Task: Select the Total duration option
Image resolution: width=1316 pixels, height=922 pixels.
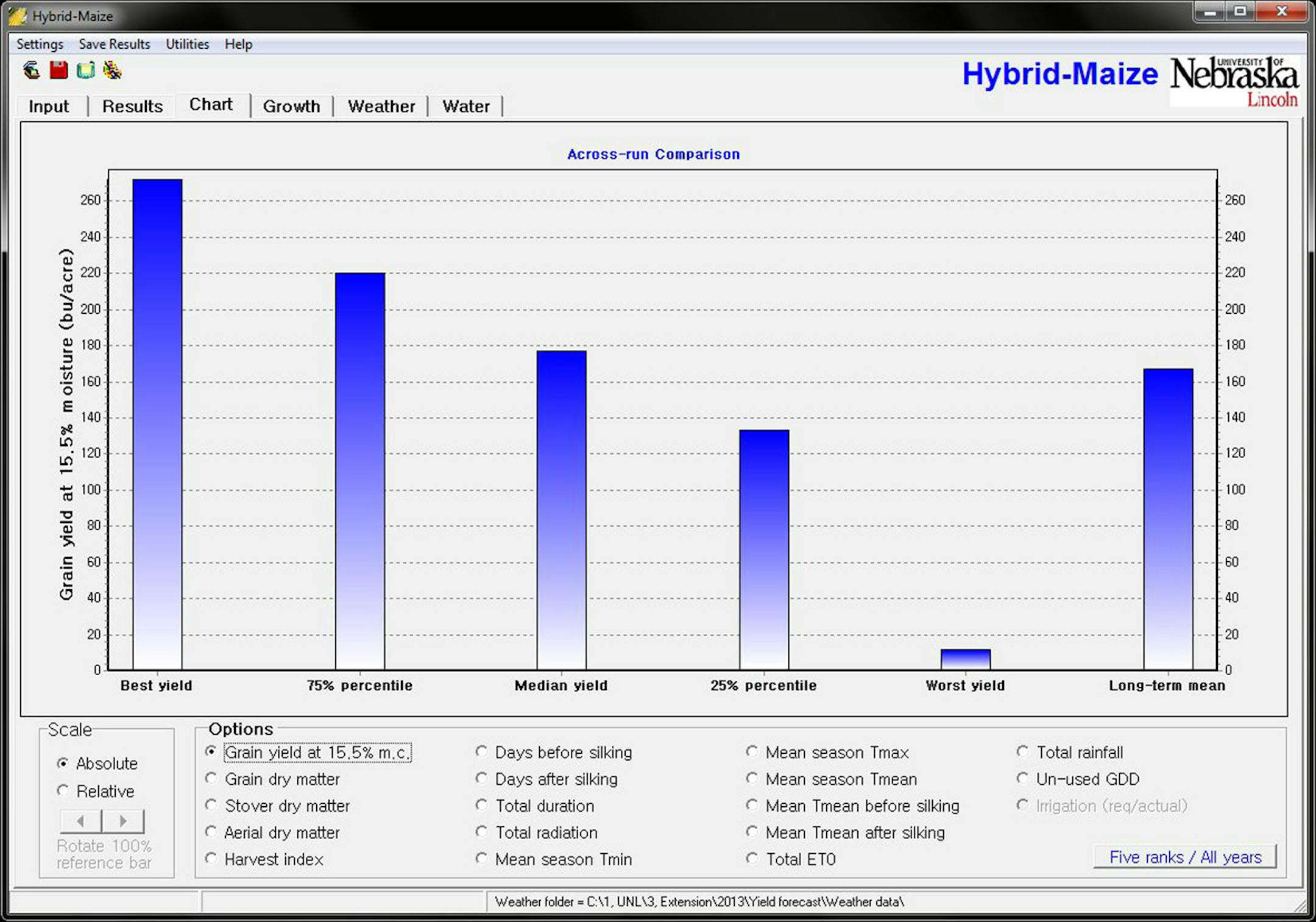Action: click(x=535, y=806)
